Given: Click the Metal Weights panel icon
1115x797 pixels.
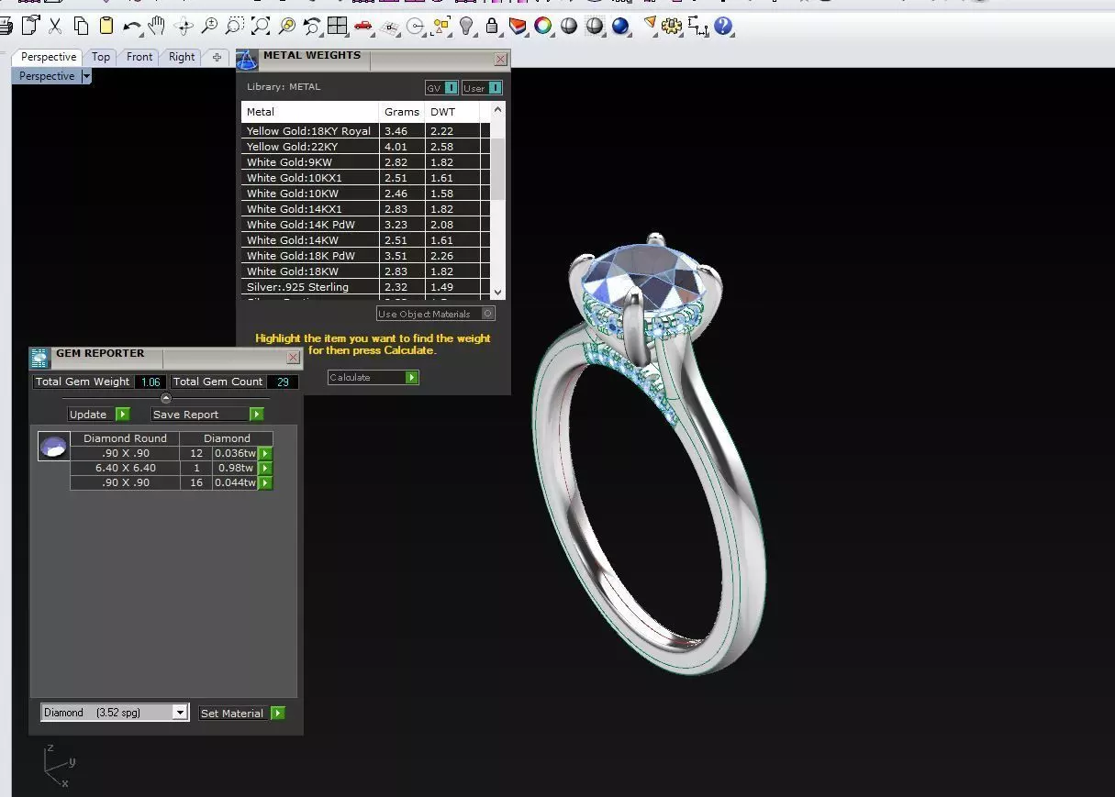Looking at the screenshot, I should pos(247,60).
